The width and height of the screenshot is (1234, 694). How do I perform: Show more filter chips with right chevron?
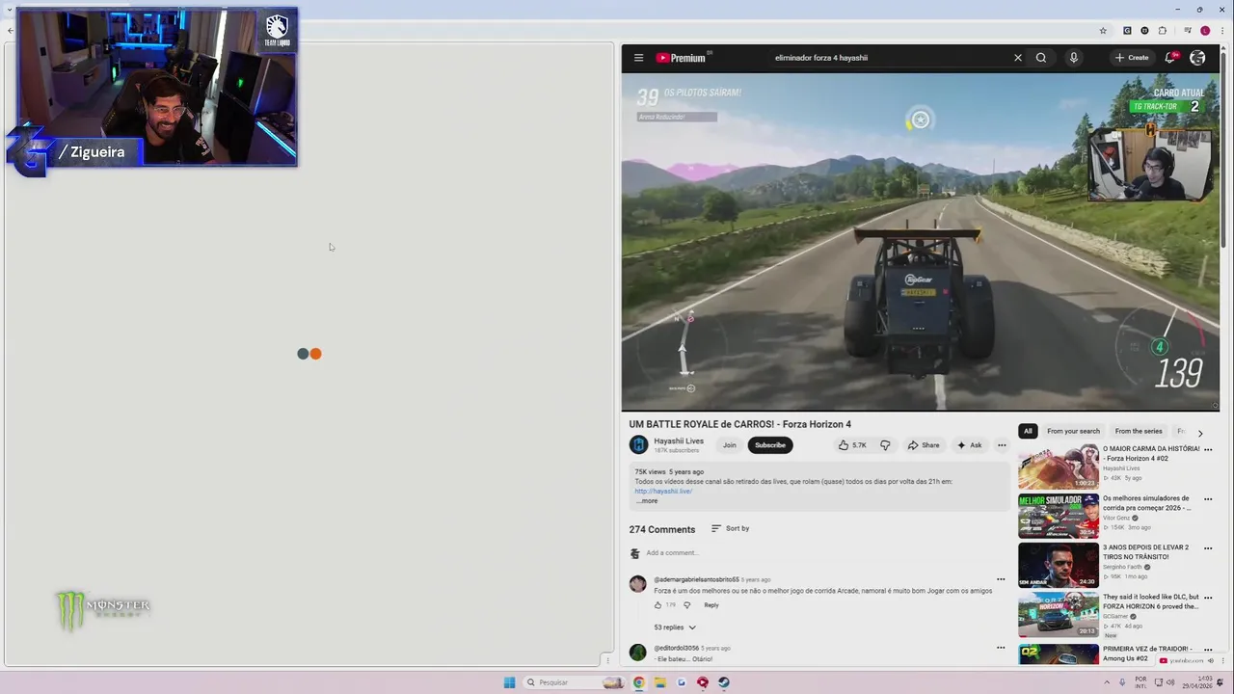tap(1200, 433)
